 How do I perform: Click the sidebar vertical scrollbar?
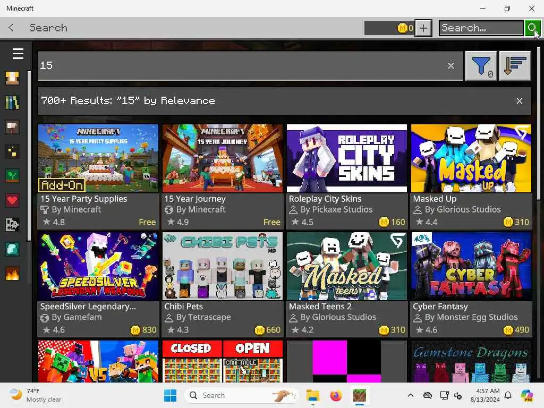coord(29,156)
